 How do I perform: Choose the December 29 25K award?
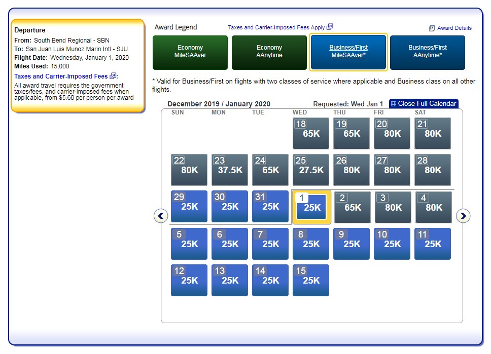coord(189,206)
